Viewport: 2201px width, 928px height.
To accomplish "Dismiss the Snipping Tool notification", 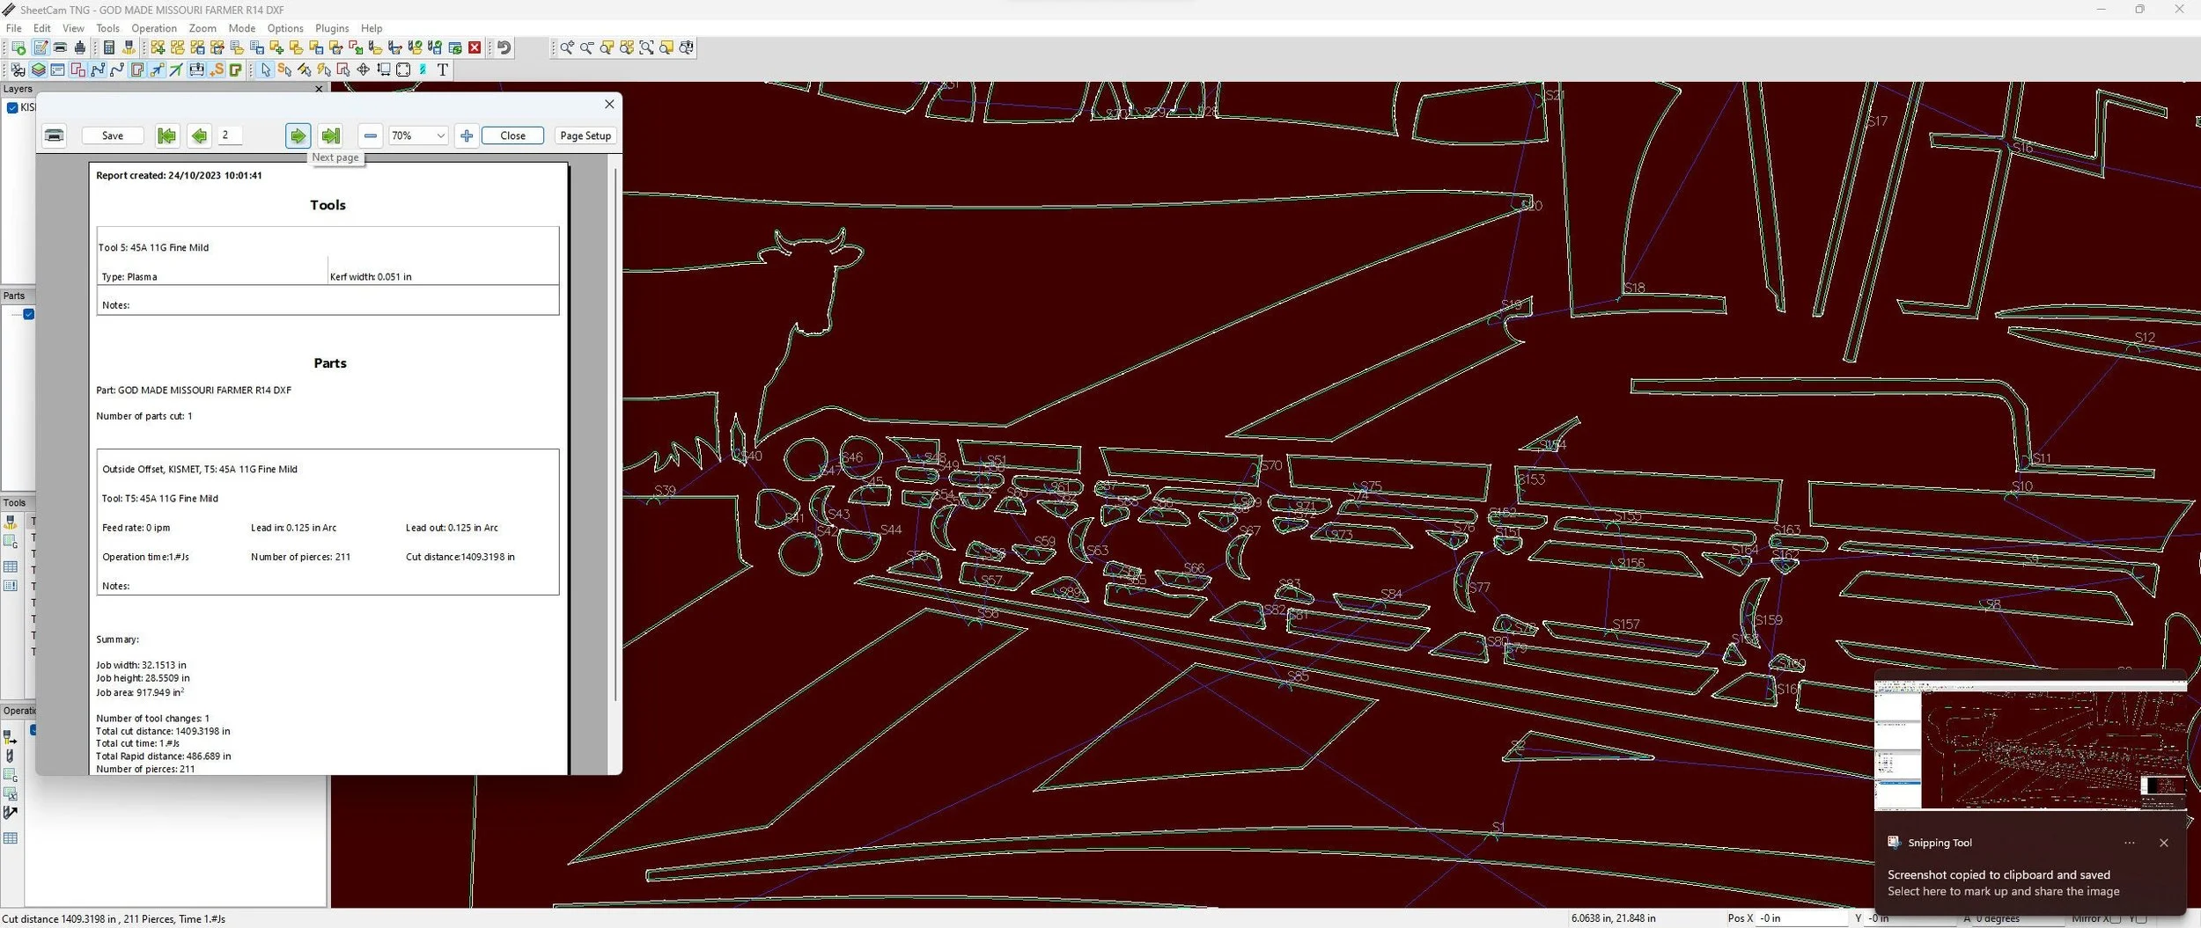I will coord(2164,843).
